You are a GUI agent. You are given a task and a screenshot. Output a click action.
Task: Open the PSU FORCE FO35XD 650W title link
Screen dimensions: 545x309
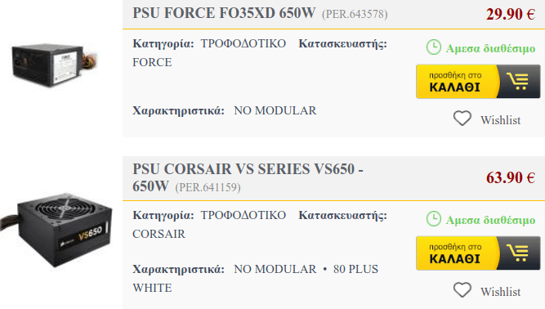pyautogui.click(x=224, y=13)
